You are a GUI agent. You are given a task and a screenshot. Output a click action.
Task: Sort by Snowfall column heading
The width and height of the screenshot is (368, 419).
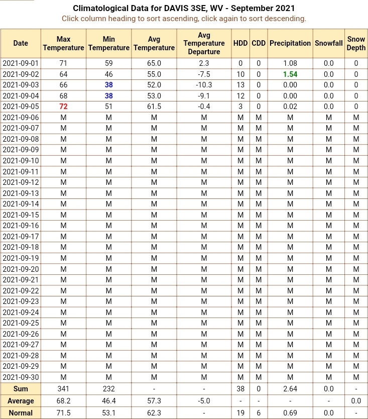tap(328, 43)
